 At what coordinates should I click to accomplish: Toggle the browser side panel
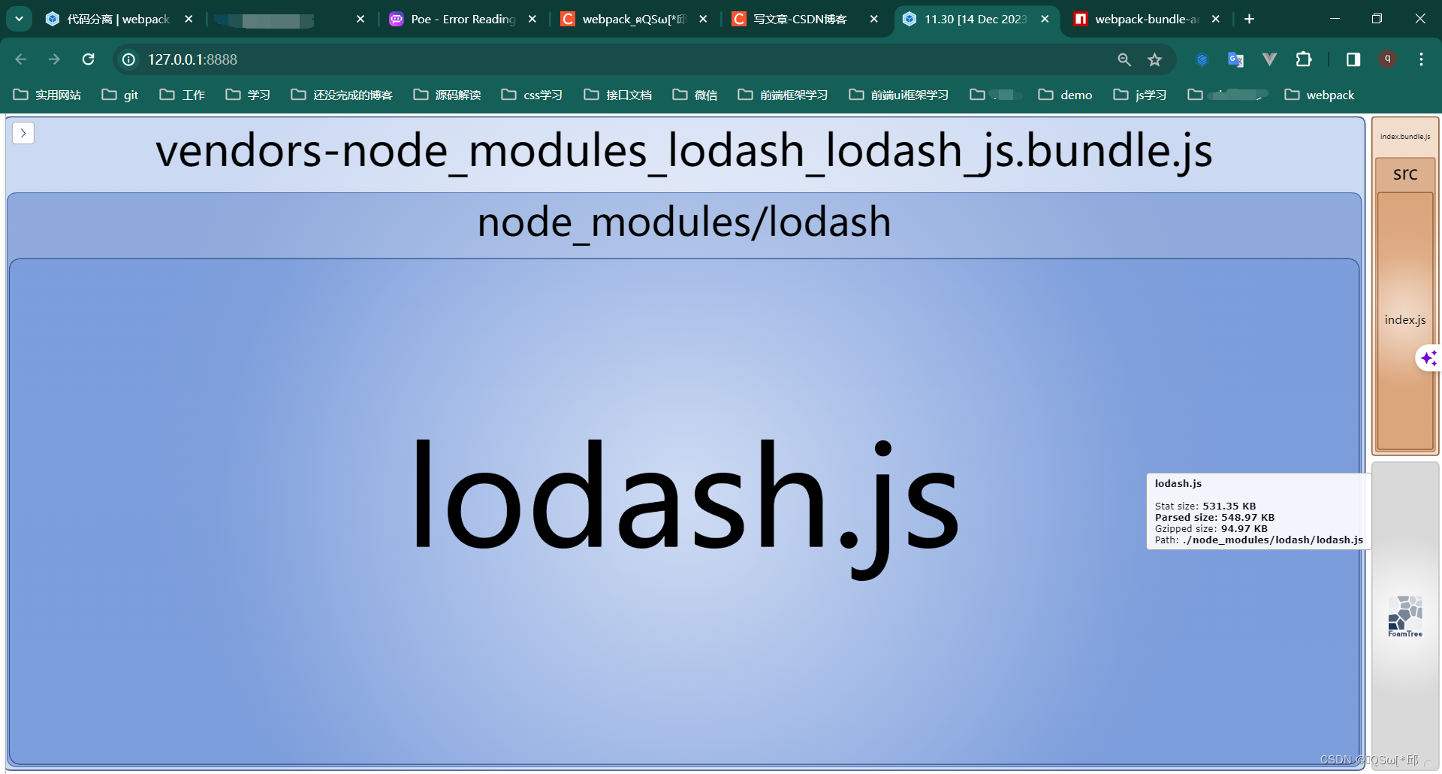1353,59
